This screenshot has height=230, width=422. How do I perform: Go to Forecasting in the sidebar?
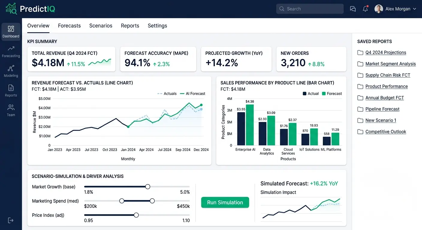click(x=11, y=52)
